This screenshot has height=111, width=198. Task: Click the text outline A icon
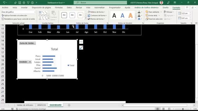[139, 15]
